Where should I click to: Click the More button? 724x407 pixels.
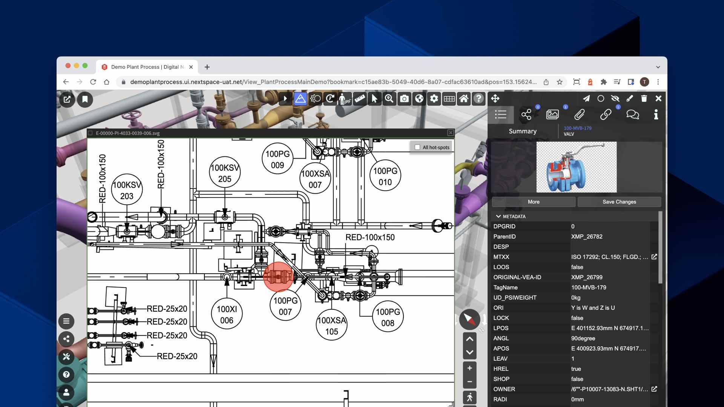(533, 202)
